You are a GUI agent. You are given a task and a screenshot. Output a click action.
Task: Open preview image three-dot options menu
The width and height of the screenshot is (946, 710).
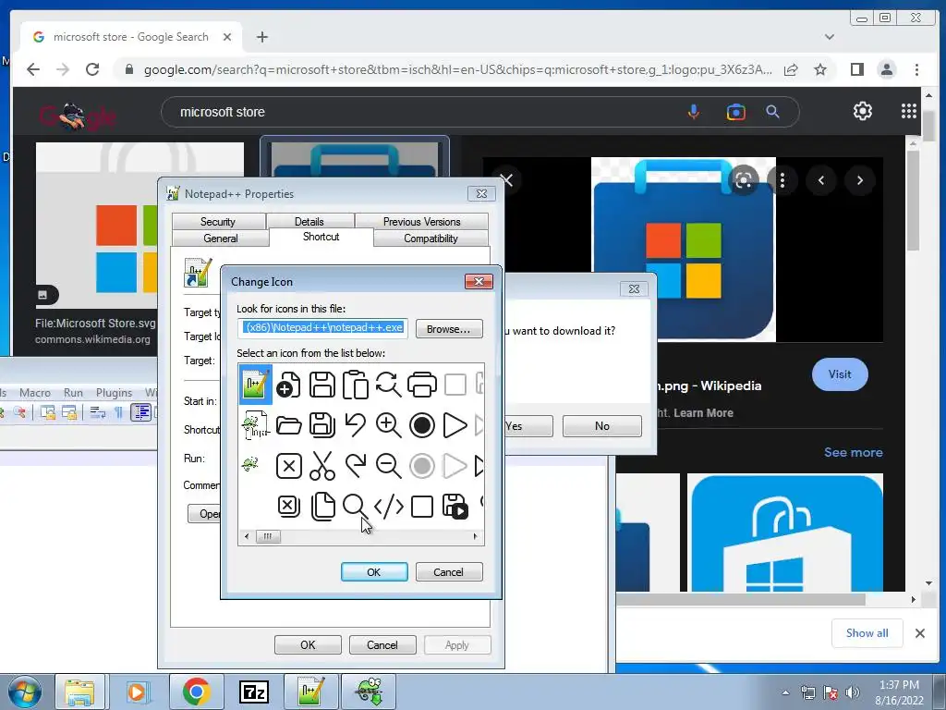pyautogui.click(x=782, y=180)
